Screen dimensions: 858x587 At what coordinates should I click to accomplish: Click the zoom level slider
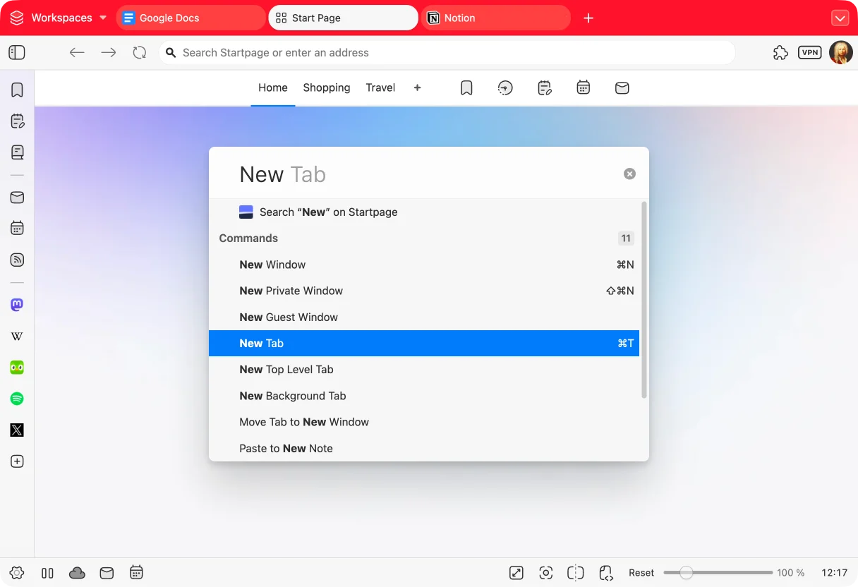pyautogui.click(x=718, y=573)
